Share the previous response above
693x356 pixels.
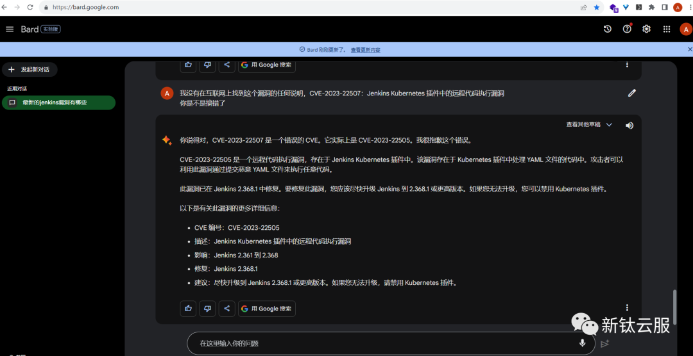click(227, 65)
